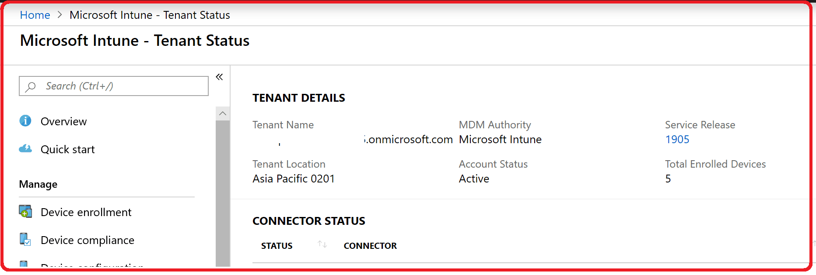Click the Device enrollment icon

[25, 212]
